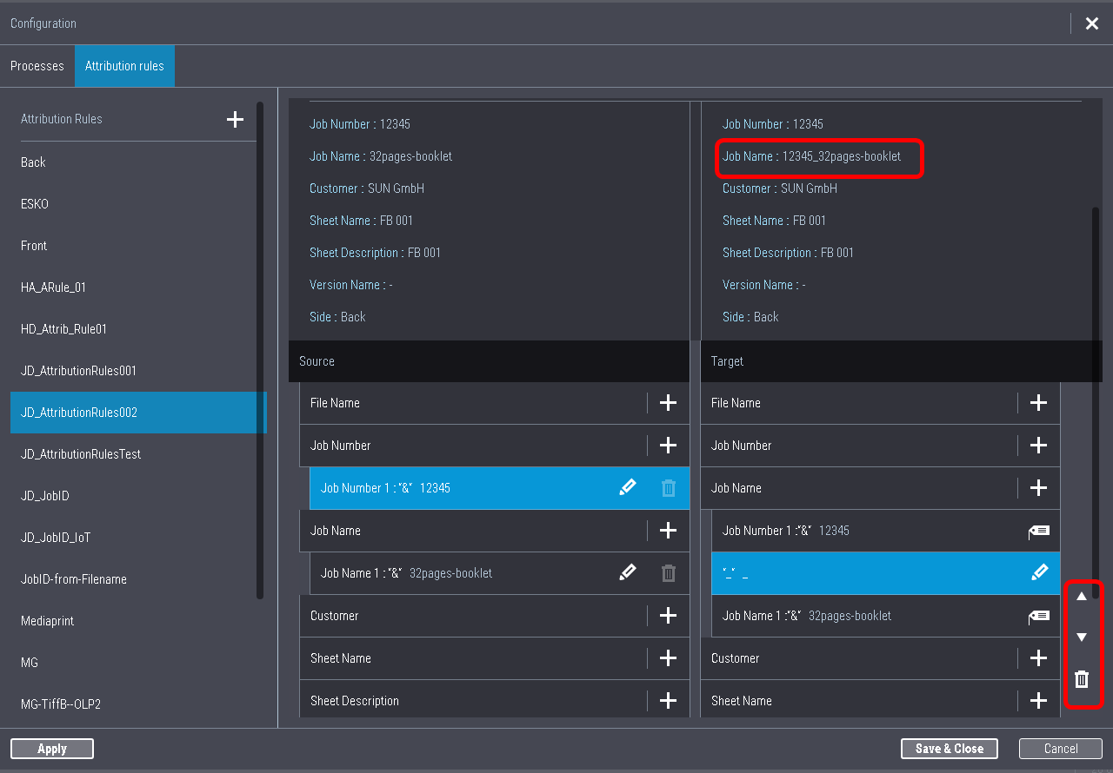Viewport: 1113px width, 773px height.
Task: Add Target Job Name entry plus icon
Action: tap(1038, 488)
